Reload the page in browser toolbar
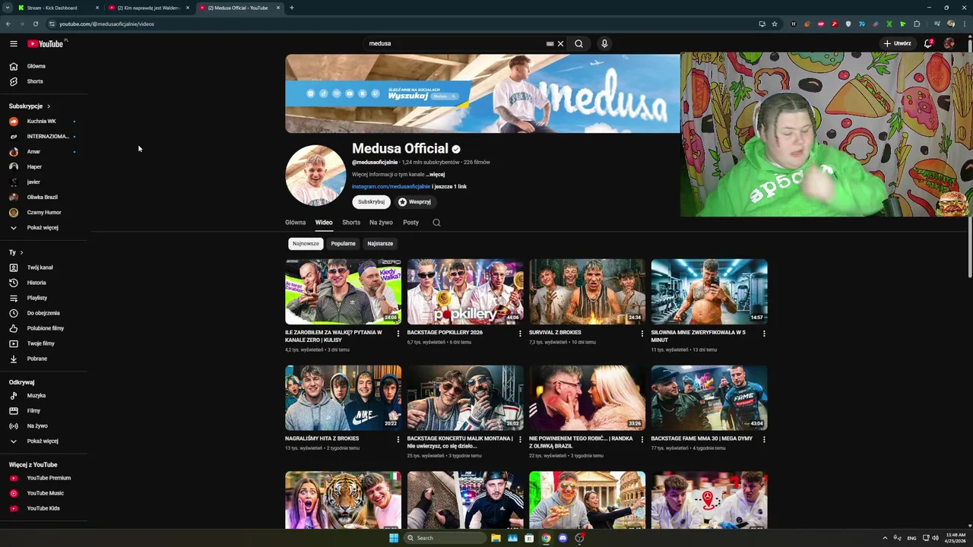The height and width of the screenshot is (547, 973). coord(35,24)
